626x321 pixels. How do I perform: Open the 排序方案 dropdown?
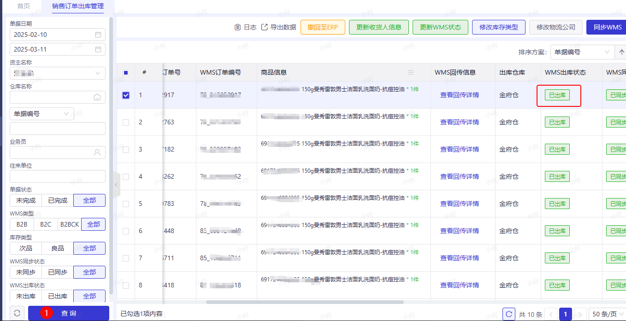point(583,52)
